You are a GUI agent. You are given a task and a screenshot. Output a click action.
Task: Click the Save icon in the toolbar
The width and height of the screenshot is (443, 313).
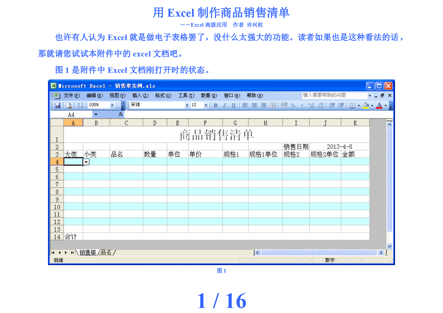point(58,105)
